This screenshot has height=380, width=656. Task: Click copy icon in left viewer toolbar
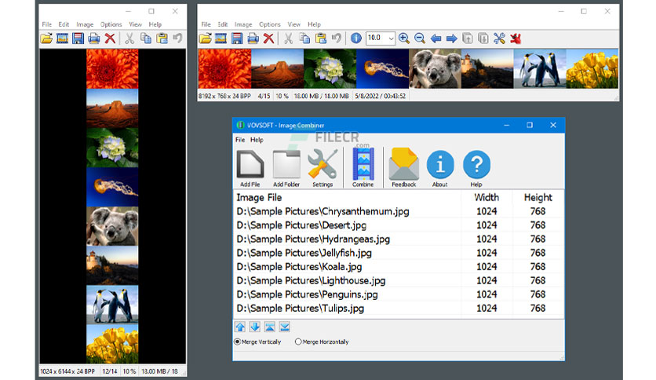(x=146, y=38)
